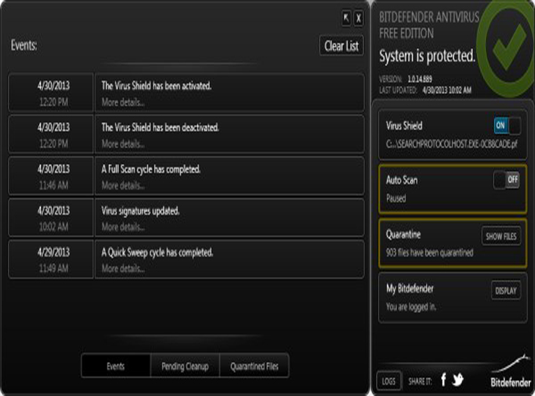The image size is (535, 396).
Task: Select 'The Virus Shield has been deactivated.' text
Action: tap(160, 127)
